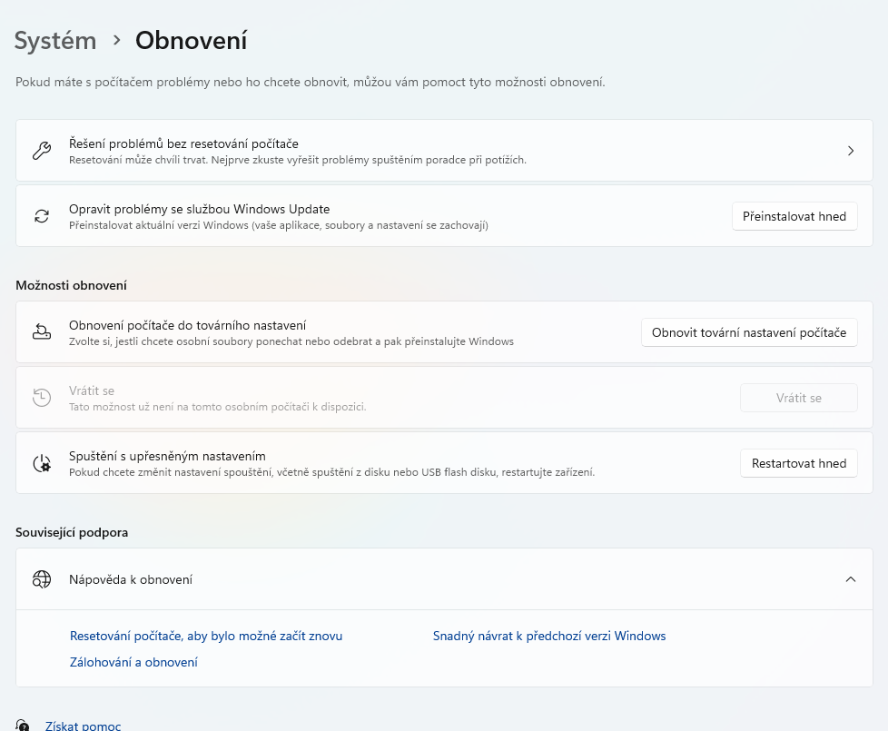The height and width of the screenshot is (731, 888).
Task: Go back to Systém breadcrumb
Action: [55, 41]
